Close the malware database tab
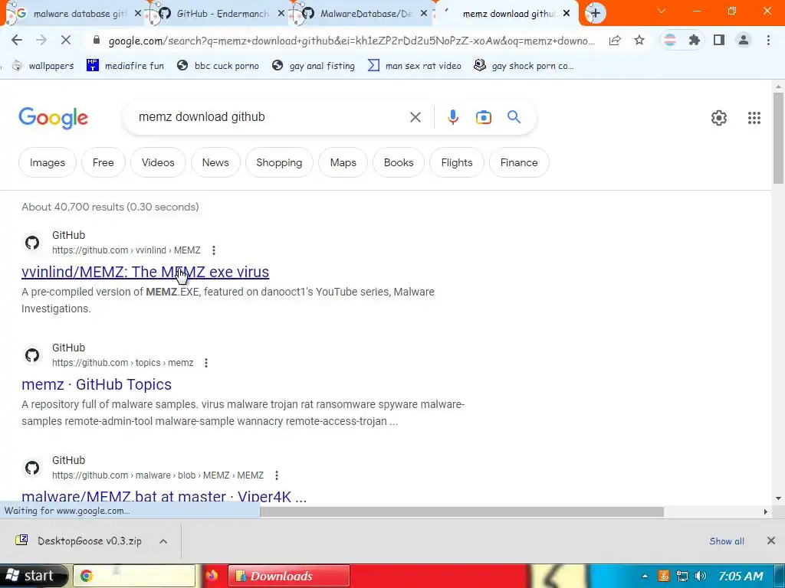Screen dimensions: 785x588 click(x=138, y=14)
